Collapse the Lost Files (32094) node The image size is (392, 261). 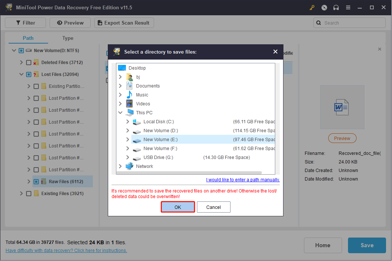point(21,74)
